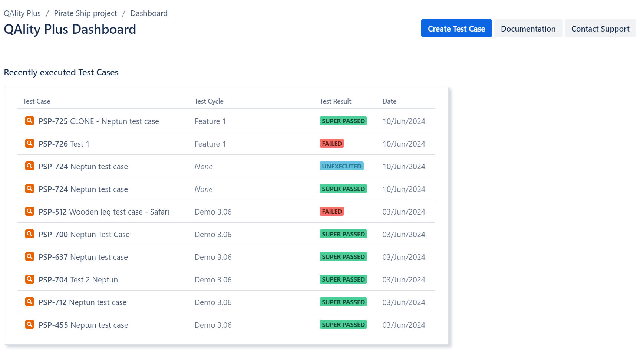Click the icon next to PSP-712 Neptun test case
The image size is (640, 360).
pos(29,302)
